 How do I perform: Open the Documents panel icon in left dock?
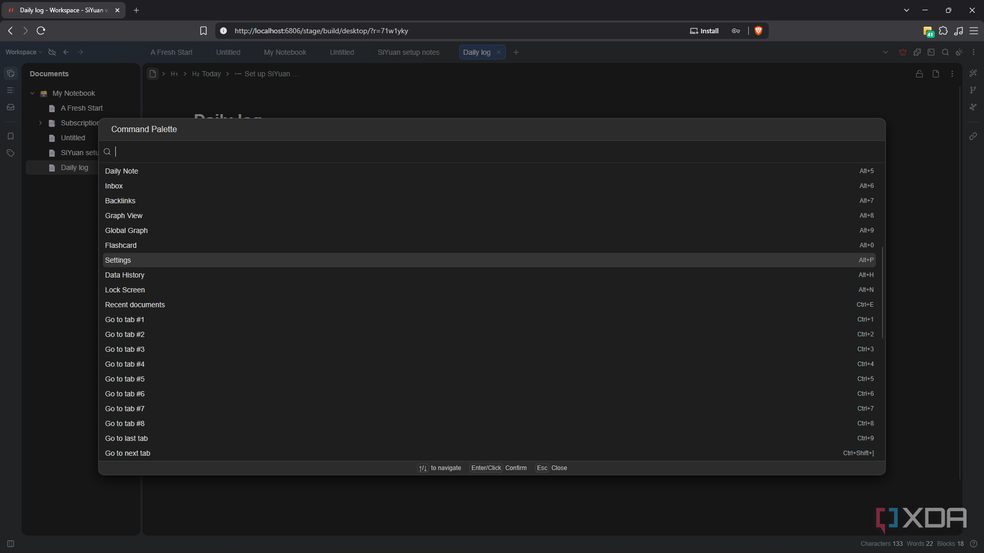10,74
